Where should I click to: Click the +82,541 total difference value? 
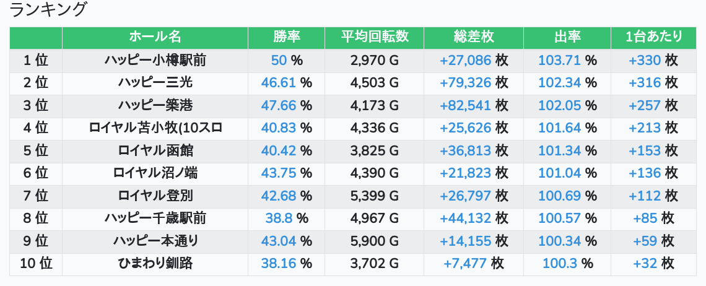(x=466, y=105)
